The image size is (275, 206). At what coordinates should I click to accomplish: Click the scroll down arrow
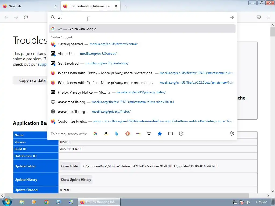[x=273, y=191]
